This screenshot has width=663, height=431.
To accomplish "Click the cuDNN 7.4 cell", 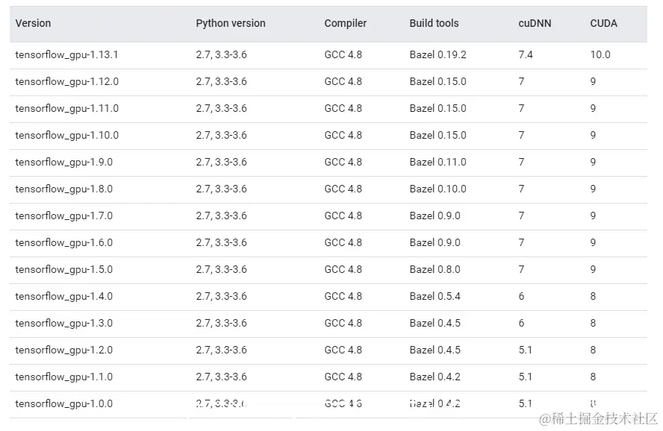I will point(526,54).
